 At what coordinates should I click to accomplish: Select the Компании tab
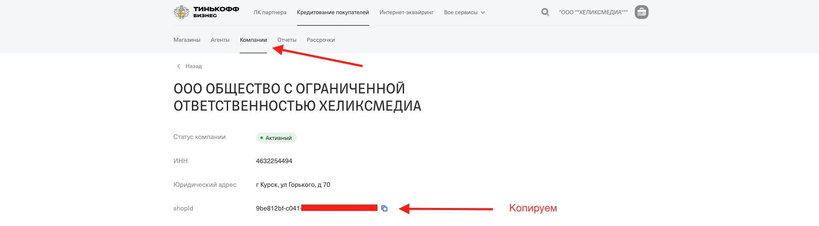coord(253,40)
